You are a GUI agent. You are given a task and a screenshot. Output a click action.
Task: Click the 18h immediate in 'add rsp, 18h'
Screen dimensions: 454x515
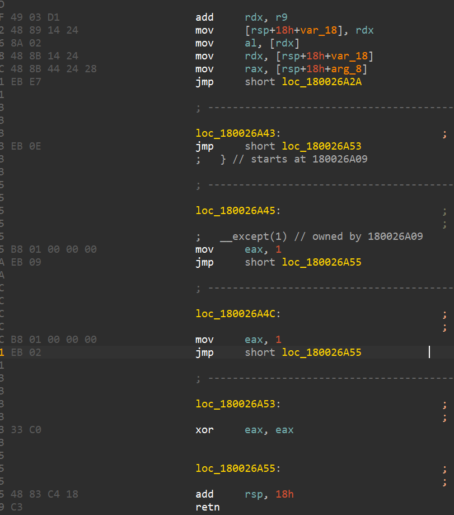click(x=284, y=494)
